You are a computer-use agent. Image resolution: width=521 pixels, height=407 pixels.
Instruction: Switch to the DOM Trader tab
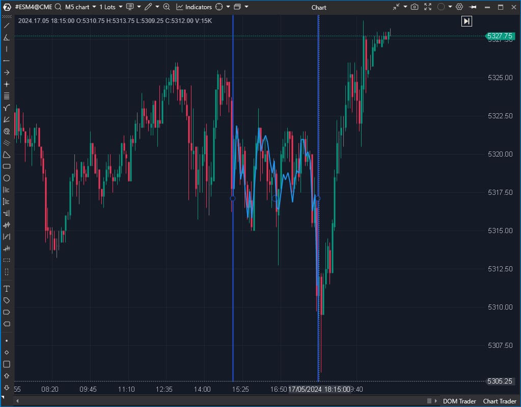tap(459, 401)
